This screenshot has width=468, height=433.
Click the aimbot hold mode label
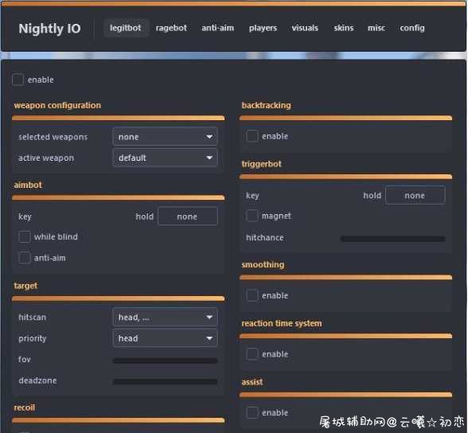[145, 216]
